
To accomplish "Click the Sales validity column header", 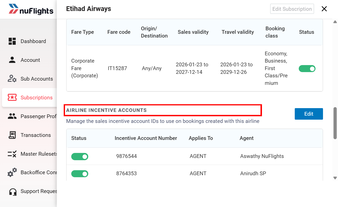I will (193, 32).
